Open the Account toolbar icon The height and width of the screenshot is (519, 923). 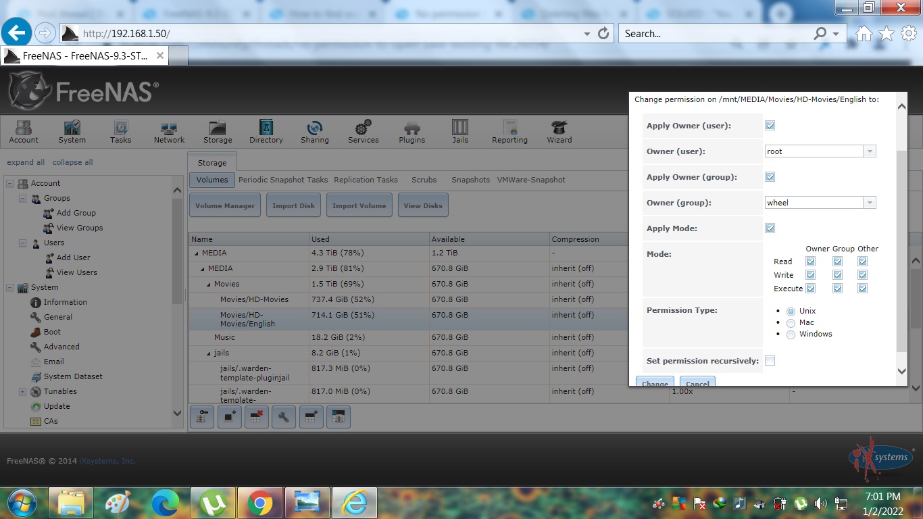click(24, 132)
